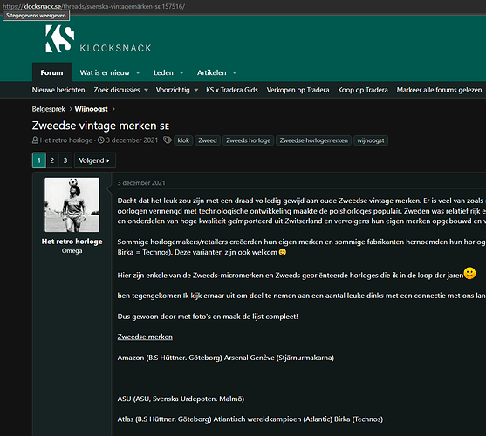
Task: Open the Zoek discussies dropdown arrow
Action: (146, 90)
